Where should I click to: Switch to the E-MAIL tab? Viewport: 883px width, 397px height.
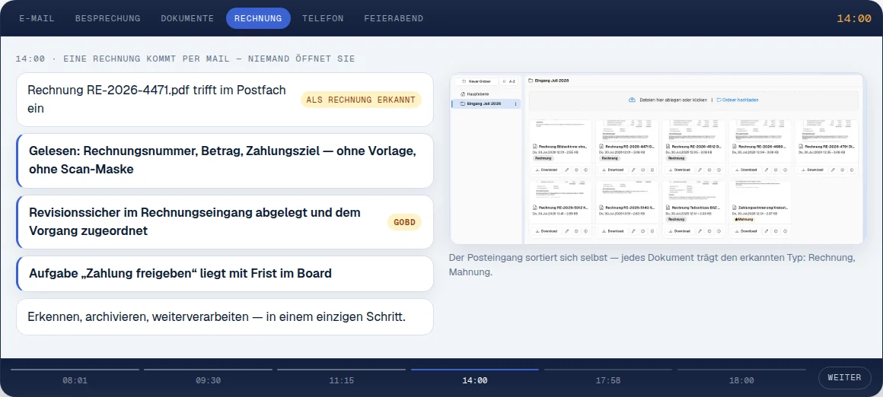37,18
